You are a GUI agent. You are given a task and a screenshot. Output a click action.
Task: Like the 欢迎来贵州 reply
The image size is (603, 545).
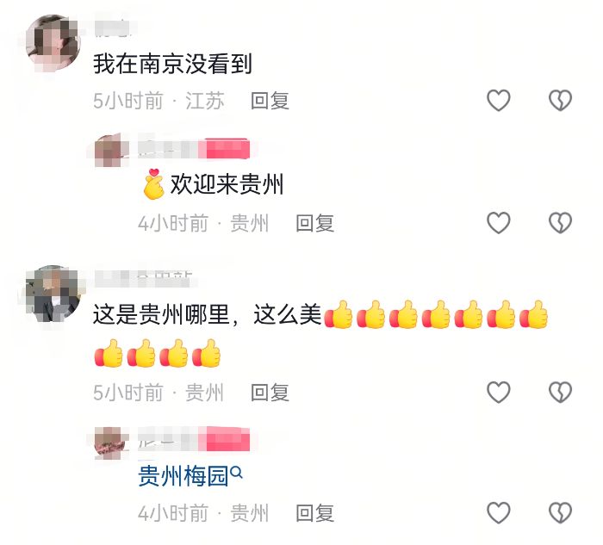tap(499, 222)
